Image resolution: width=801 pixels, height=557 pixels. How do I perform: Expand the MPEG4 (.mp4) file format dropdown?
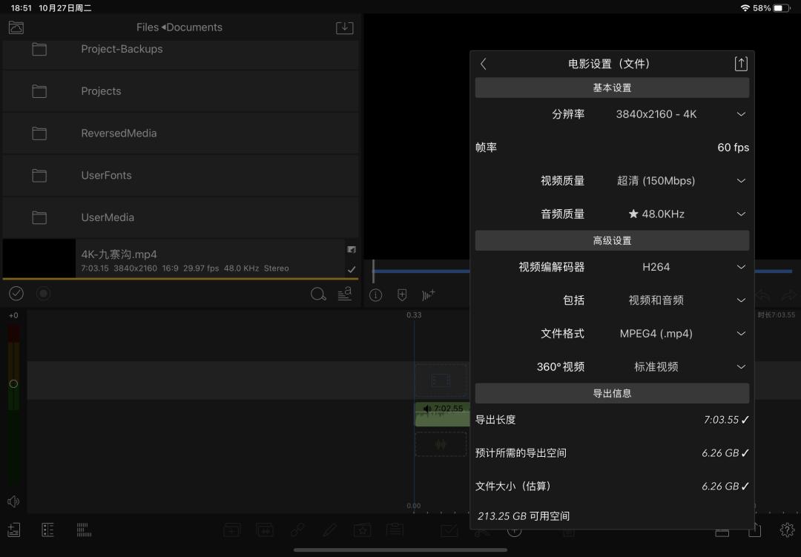(740, 334)
